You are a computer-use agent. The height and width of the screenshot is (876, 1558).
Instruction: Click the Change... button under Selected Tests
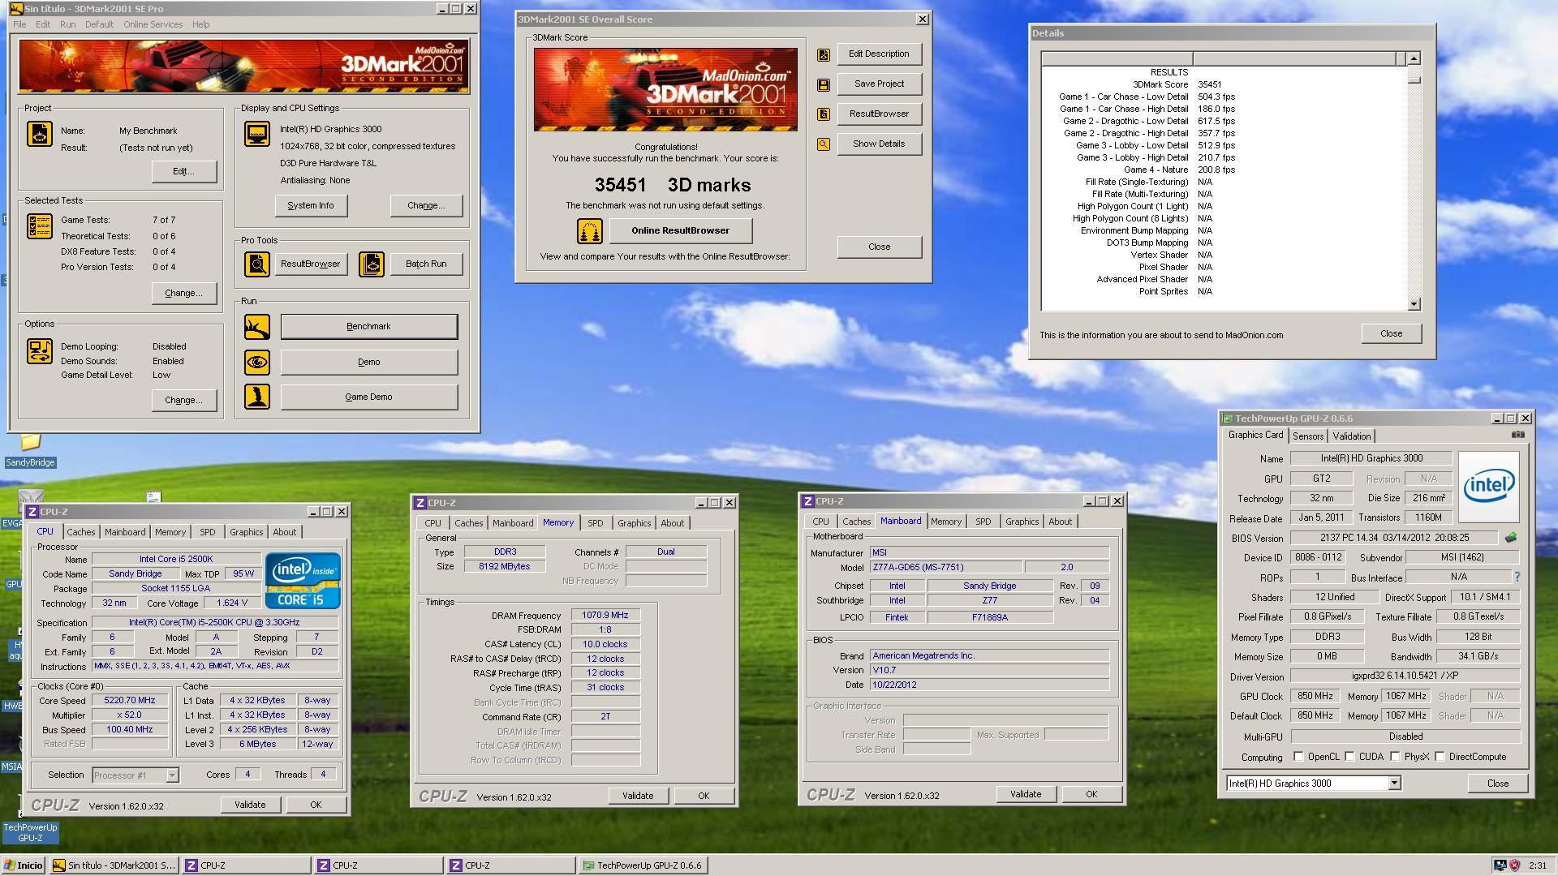point(183,293)
